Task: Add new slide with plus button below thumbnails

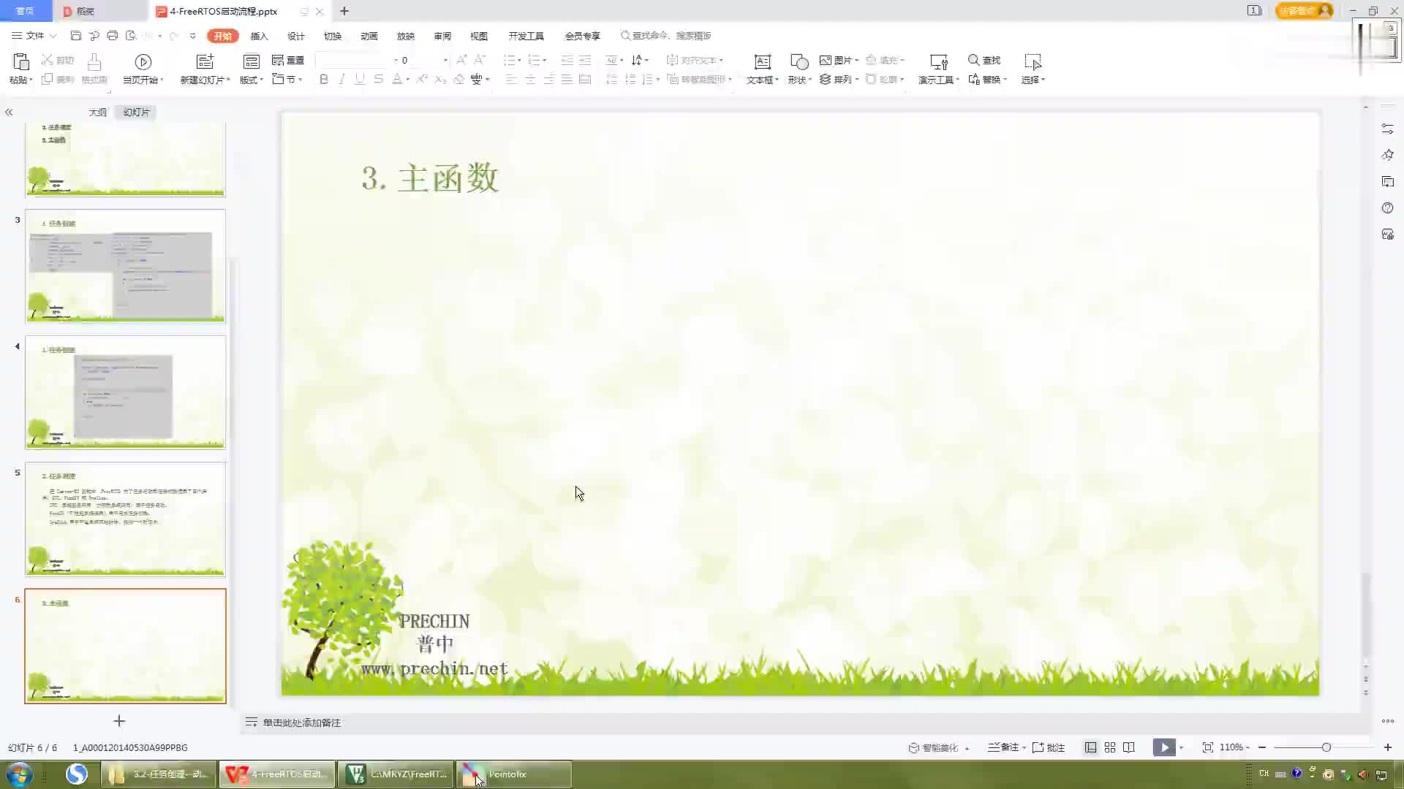Action: [119, 721]
